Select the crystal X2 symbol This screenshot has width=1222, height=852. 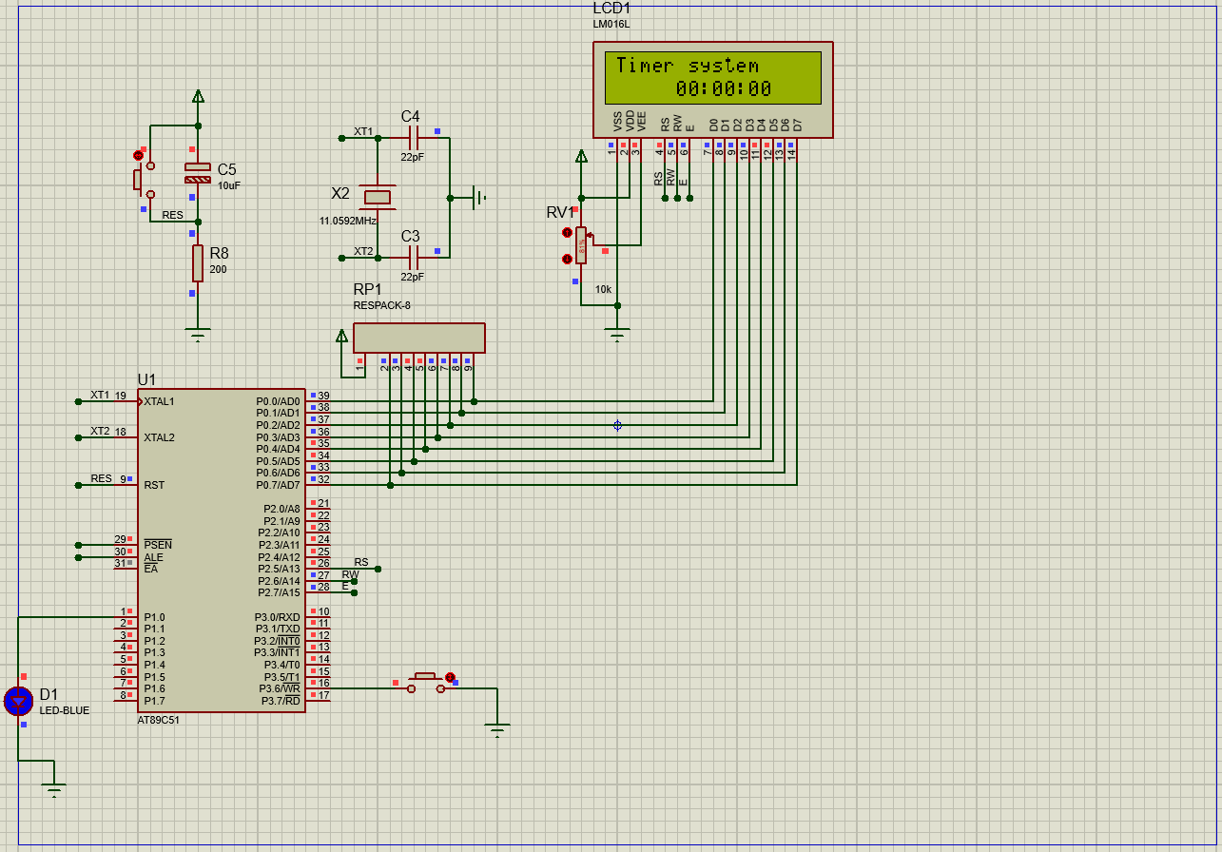[378, 198]
